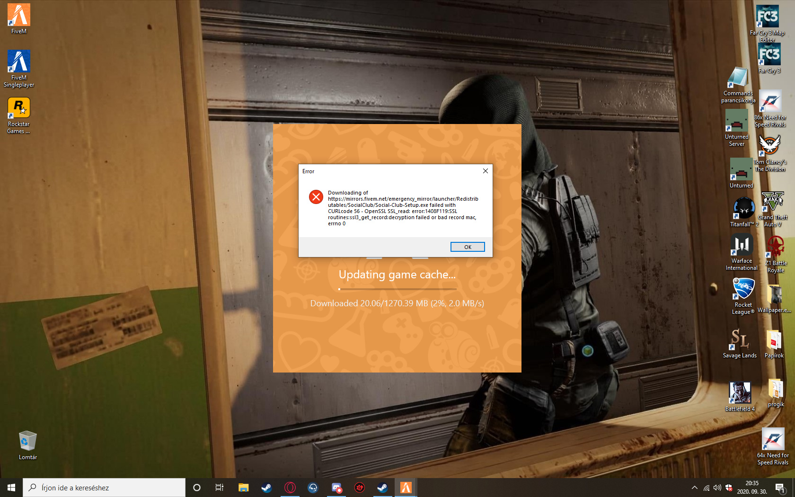Dismiss the error dialog with OK
This screenshot has width=795, height=497.
click(468, 247)
